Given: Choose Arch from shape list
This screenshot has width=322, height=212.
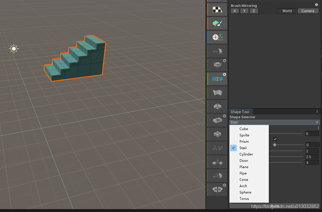Looking at the screenshot, I should (249, 186).
